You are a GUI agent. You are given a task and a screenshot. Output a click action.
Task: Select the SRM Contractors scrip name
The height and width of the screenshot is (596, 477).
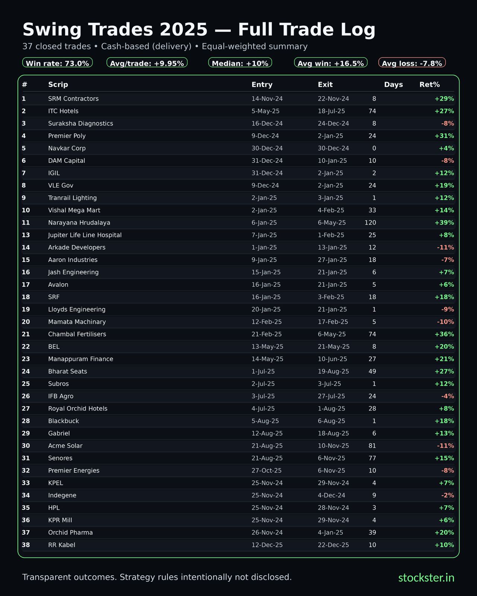point(73,99)
